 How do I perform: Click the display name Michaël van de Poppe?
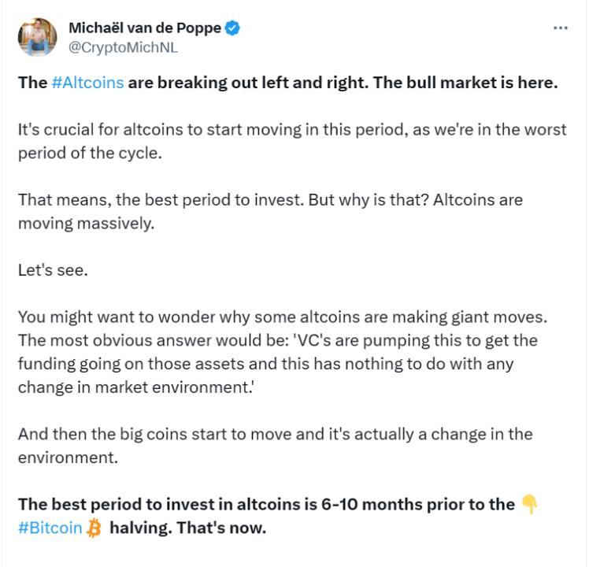pos(145,28)
